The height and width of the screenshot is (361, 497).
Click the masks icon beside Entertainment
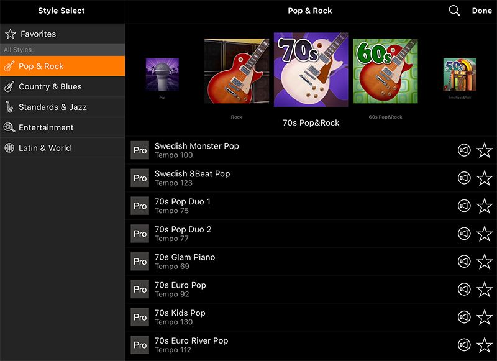coord(10,127)
